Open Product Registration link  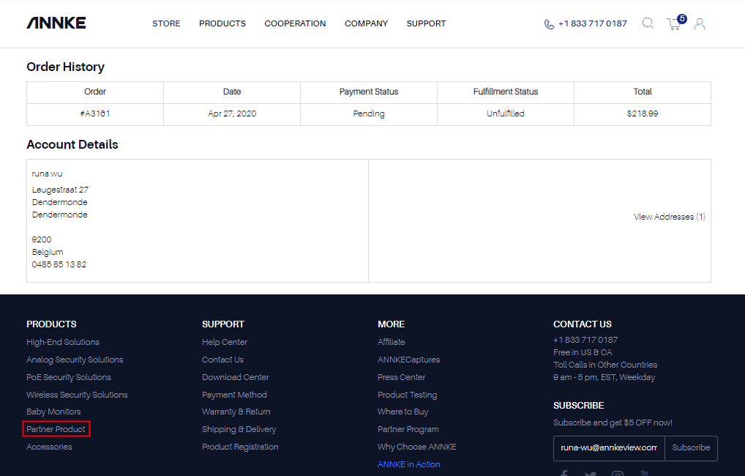pos(240,447)
